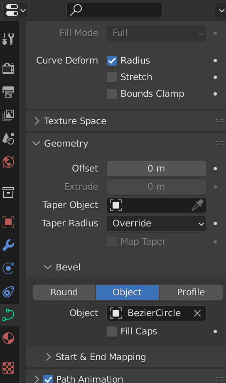The image size is (226, 383).
Task: Enable the Stretch checkbox
Action: tap(112, 77)
